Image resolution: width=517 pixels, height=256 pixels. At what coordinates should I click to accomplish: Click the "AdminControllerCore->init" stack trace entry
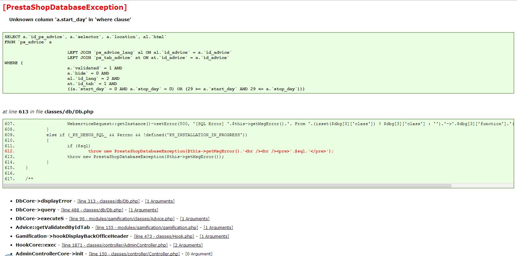coord(49,254)
